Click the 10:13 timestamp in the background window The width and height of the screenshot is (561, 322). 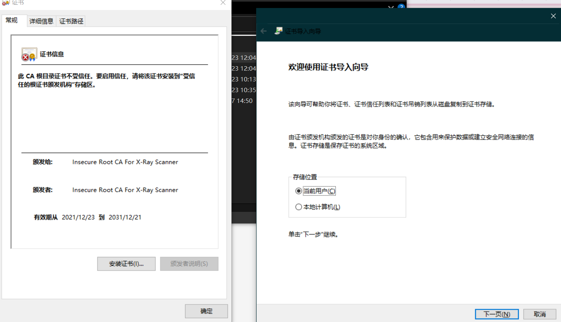[x=244, y=79]
